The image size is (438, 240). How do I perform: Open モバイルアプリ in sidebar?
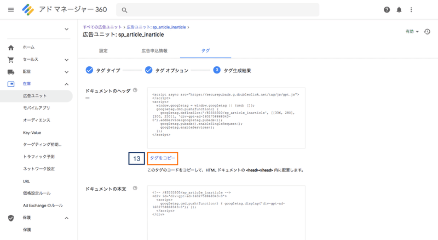point(36,108)
